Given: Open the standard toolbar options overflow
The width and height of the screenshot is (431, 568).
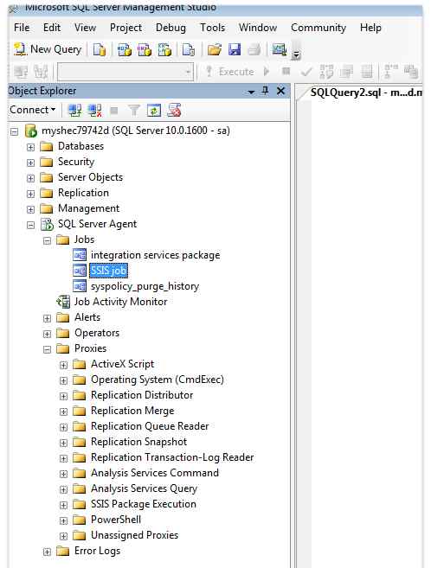Looking at the screenshot, I should [x=296, y=52].
